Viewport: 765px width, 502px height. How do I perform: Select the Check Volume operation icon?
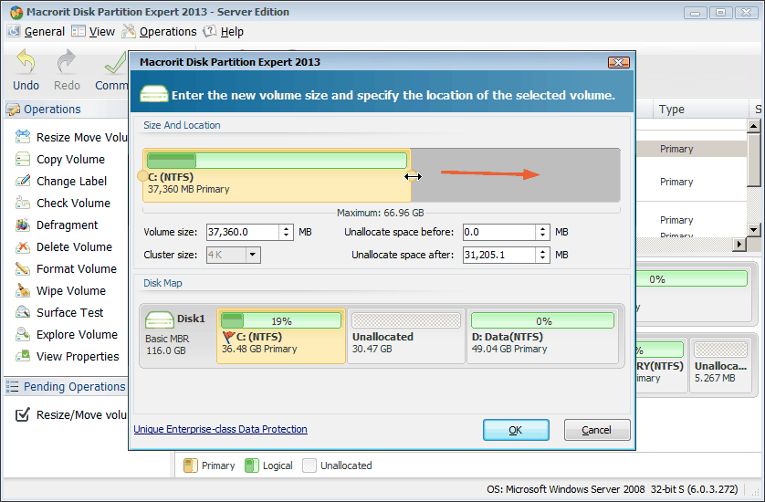(23, 203)
